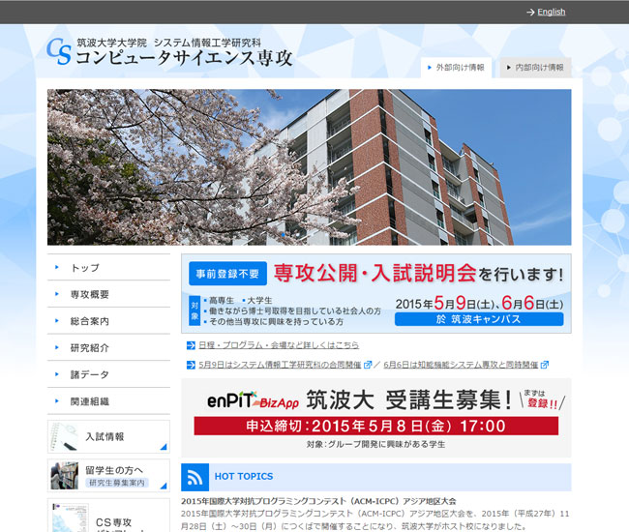Open 留学生の方へ banner button
This screenshot has width=629, height=532.
click(108, 476)
